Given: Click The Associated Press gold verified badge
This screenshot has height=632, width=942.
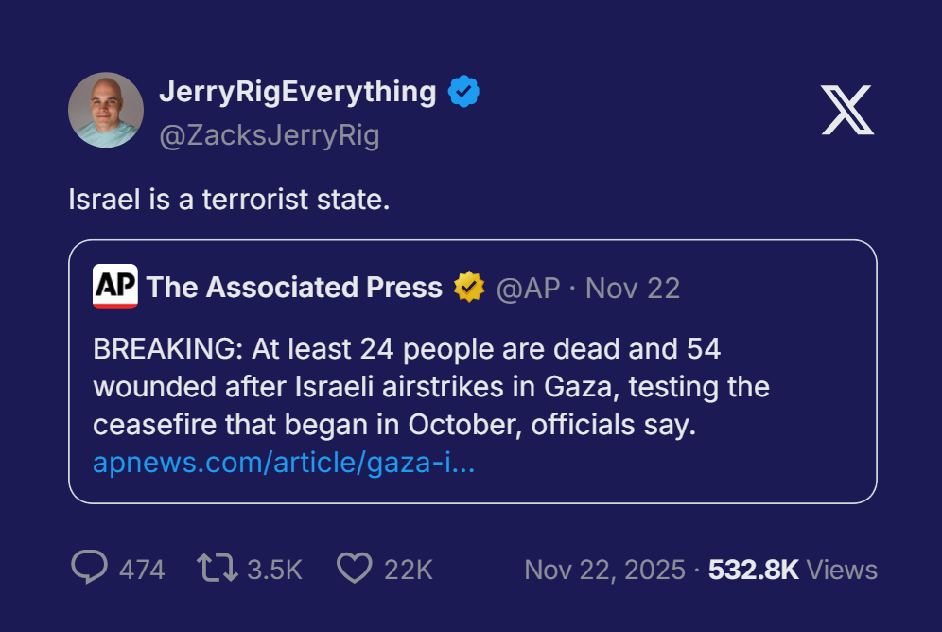Looking at the screenshot, I should click(469, 288).
